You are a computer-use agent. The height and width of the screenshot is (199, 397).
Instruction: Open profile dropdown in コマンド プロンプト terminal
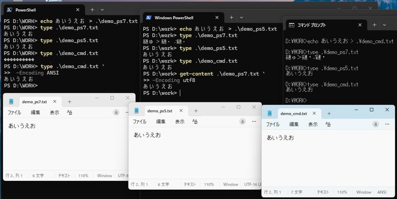pos(384,25)
